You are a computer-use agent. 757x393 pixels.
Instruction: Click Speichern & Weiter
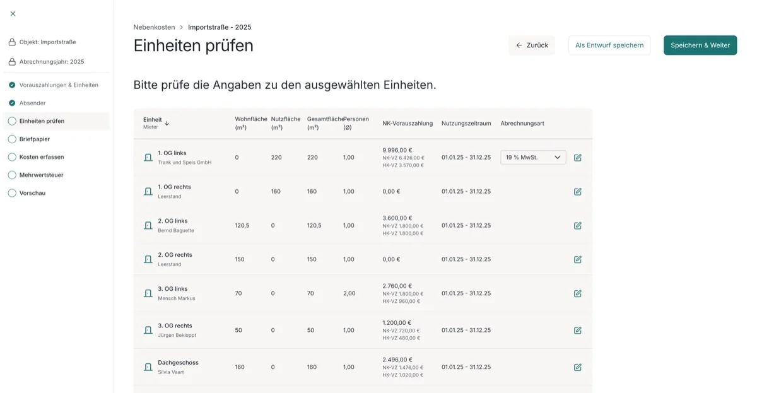coord(700,45)
